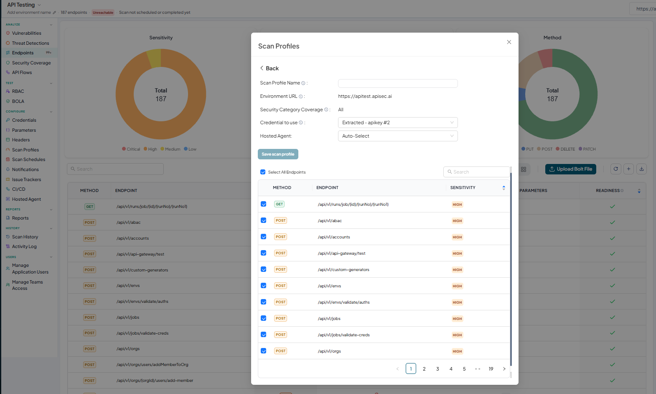
Task: Sort by Sensitivity column arrows
Action: pyautogui.click(x=503, y=188)
